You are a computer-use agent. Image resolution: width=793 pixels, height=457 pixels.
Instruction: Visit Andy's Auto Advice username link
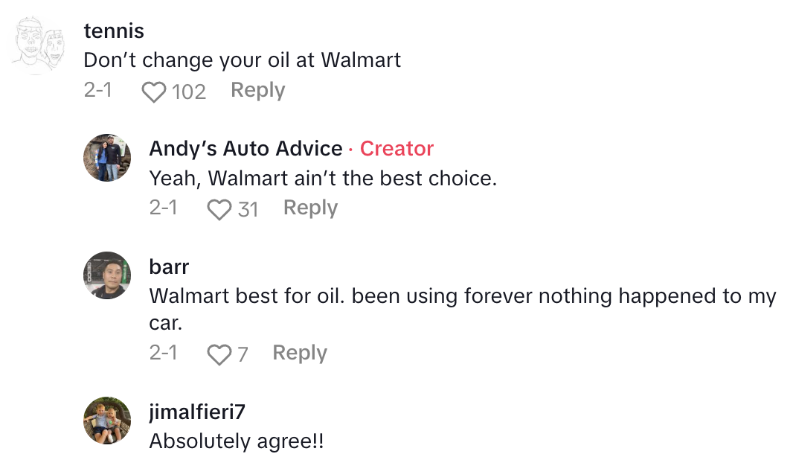245,148
